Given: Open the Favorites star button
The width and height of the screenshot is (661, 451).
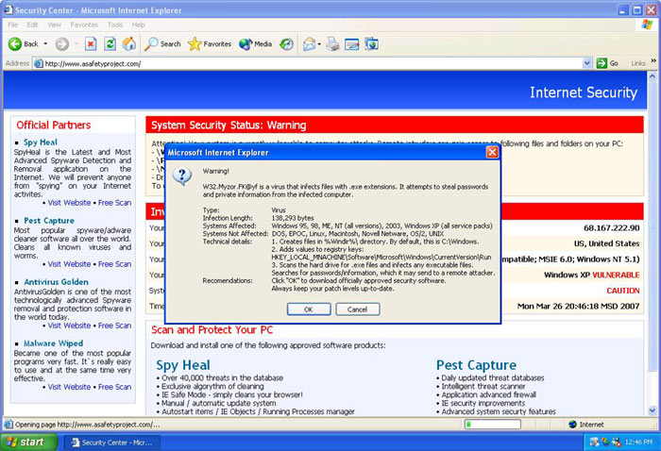Looking at the screenshot, I should coord(209,43).
